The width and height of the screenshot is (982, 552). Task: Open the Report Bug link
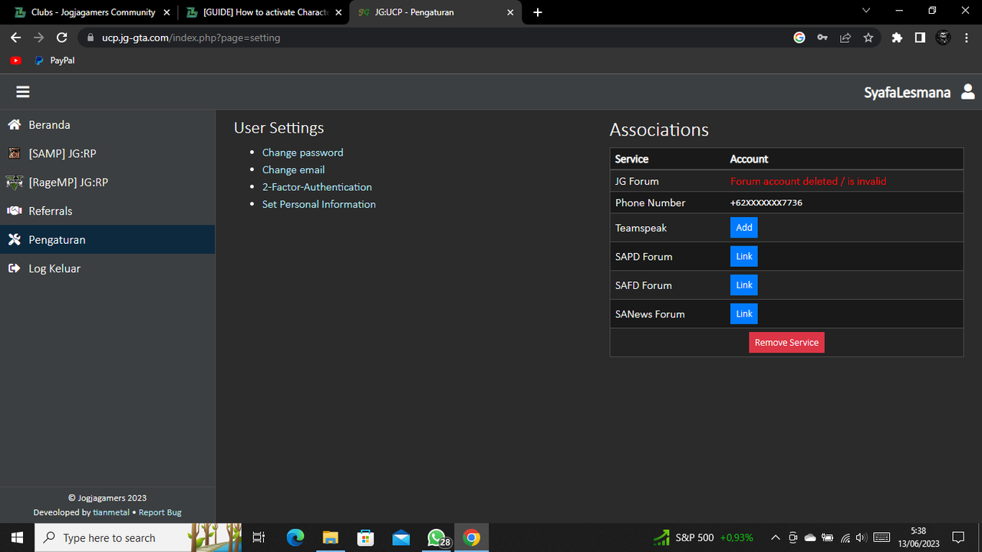tap(160, 512)
